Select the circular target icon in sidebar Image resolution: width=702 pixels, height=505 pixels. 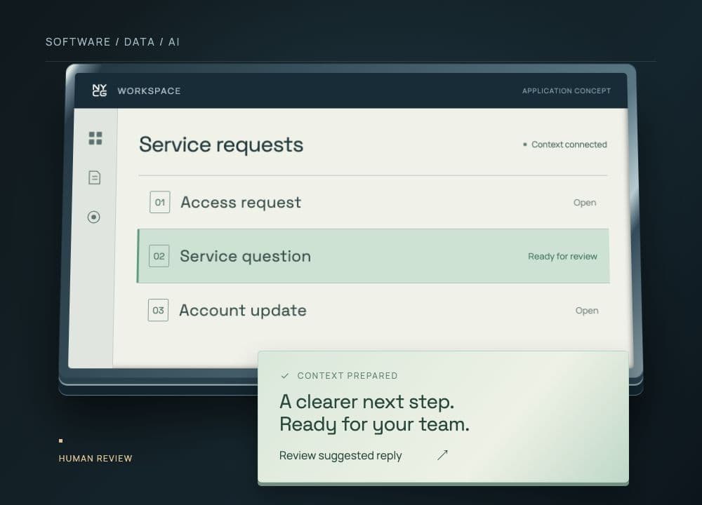[93, 217]
